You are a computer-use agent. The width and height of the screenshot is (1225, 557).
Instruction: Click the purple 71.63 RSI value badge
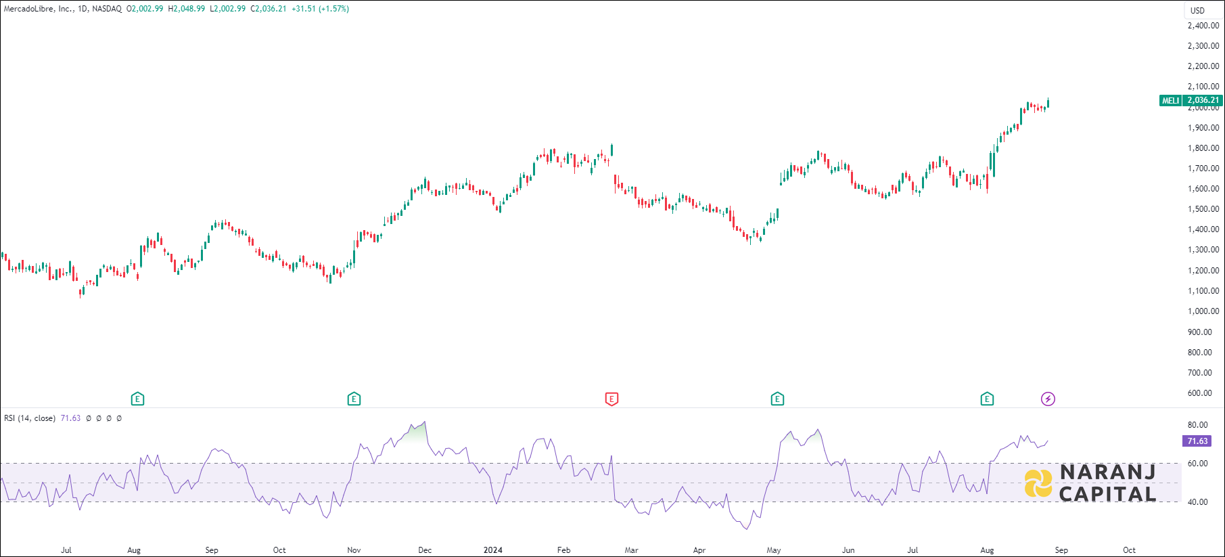pos(1197,441)
